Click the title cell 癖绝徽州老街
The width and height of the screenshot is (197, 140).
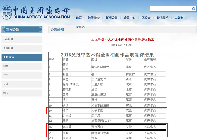pyautogui.click(x=108, y=133)
